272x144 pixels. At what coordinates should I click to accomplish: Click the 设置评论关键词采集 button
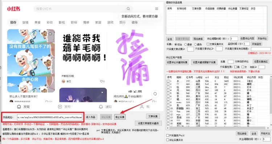click(x=177, y=62)
